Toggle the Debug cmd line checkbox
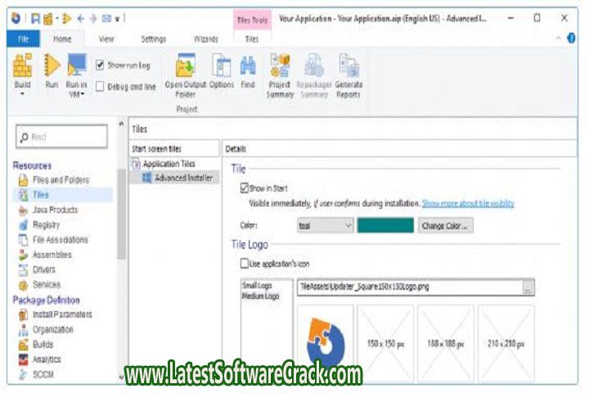This screenshot has height=393, width=589. point(100,87)
